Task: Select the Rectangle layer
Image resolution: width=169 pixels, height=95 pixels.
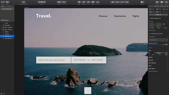Action: coord(7,25)
